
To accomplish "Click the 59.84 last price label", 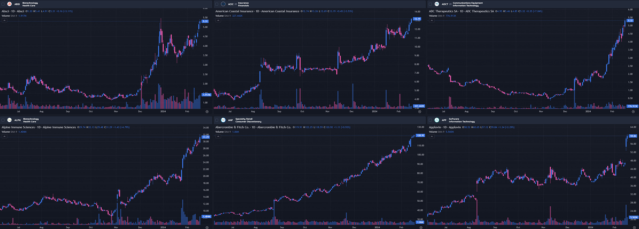I will (x=633, y=136).
